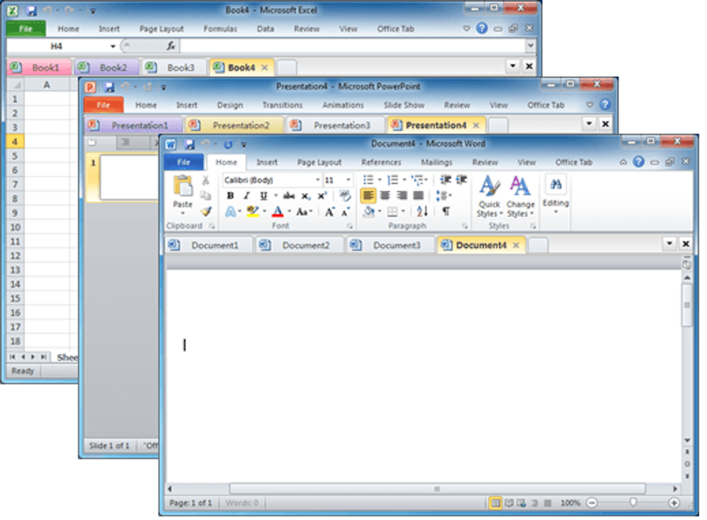Toggle Show/Hide paragraph marks in Word

coord(446,211)
